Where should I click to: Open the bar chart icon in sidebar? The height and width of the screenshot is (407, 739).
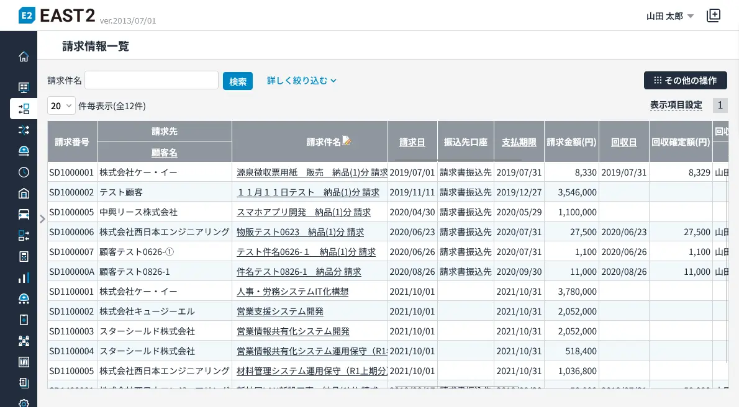pyautogui.click(x=24, y=278)
